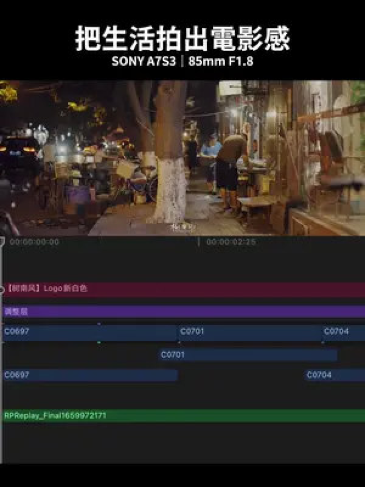The image size is (365, 487).
Task: Click C0697 clip on the upper video track
Action: 90,333
